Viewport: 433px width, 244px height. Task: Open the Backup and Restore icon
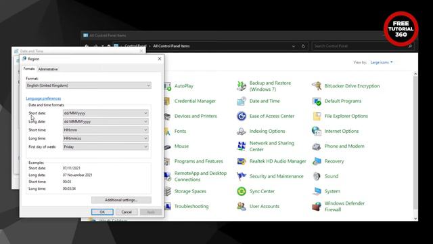click(242, 86)
